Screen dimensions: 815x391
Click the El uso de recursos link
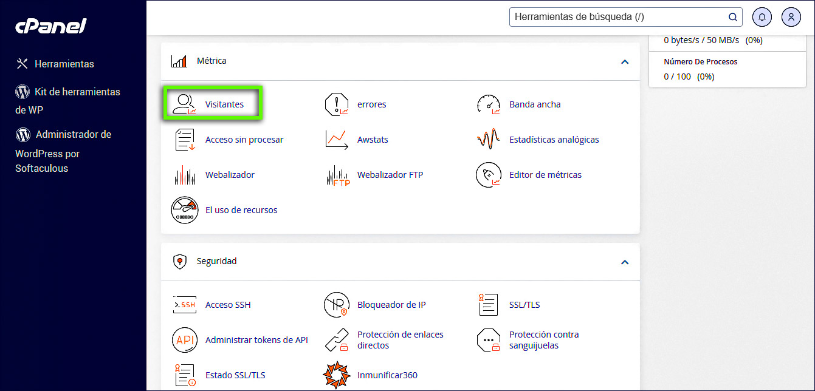coord(241,210)
